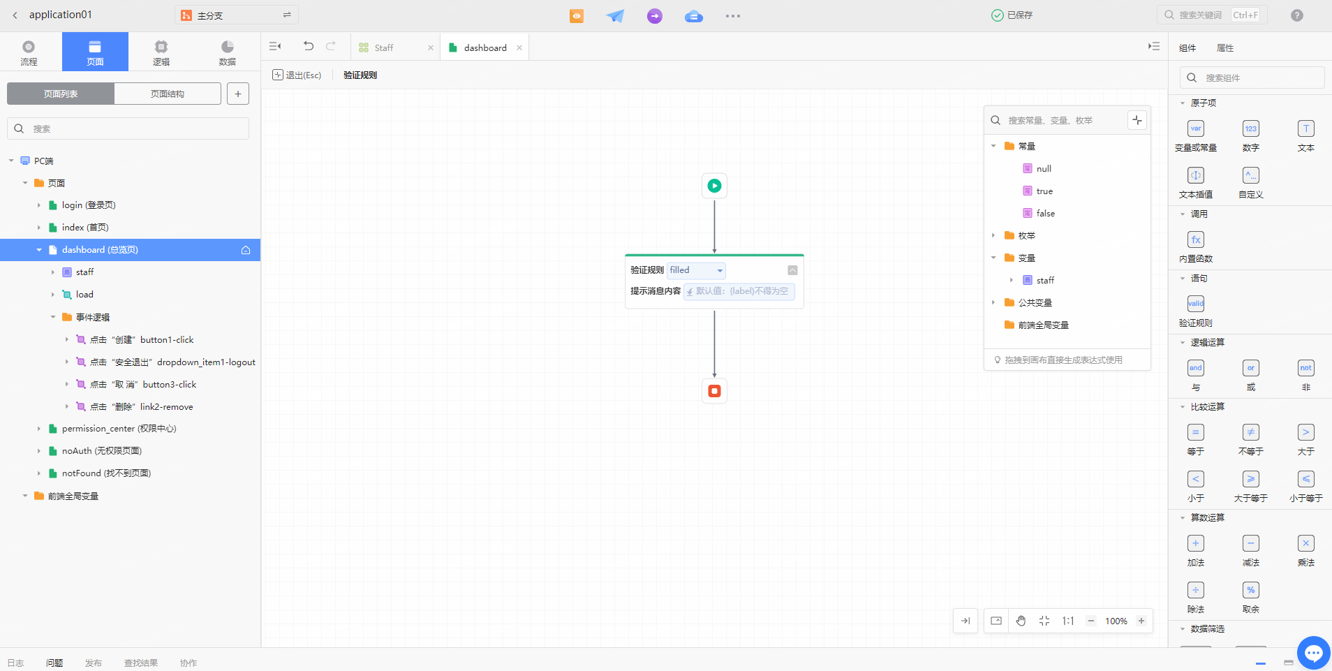Collapse the 比较运算 section
Image resolution: width=1332 pixels, height=671 pixels.
[1183, 406]
